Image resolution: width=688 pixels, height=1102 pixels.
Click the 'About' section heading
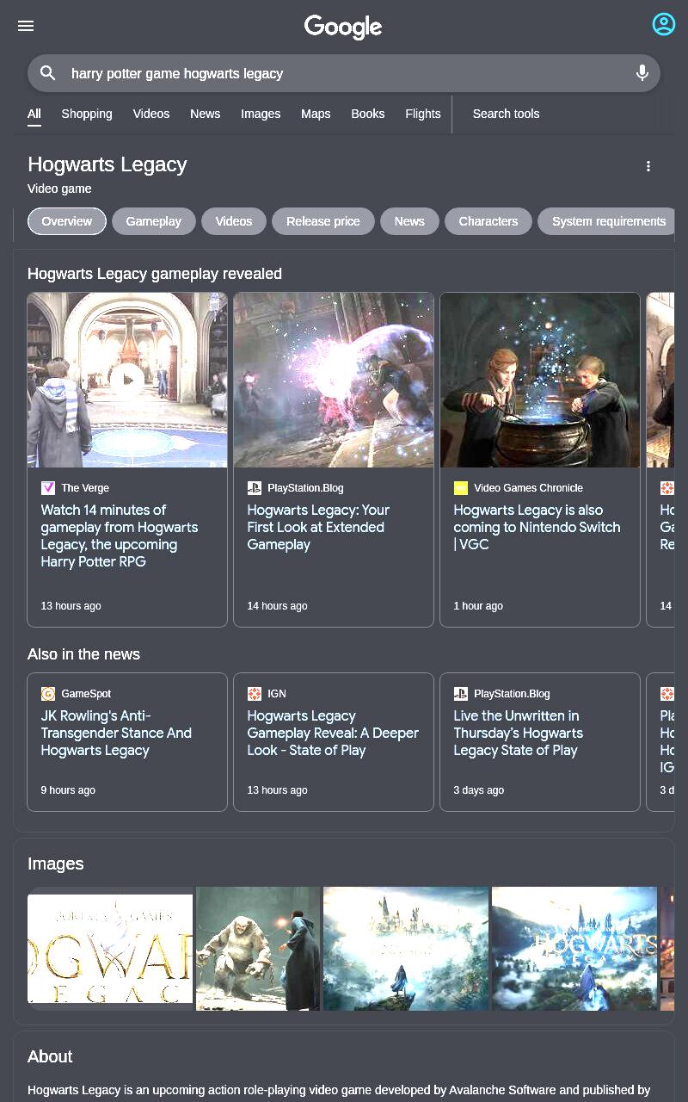tap(50, 1056)
